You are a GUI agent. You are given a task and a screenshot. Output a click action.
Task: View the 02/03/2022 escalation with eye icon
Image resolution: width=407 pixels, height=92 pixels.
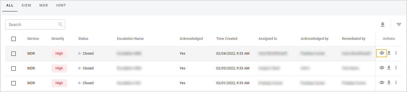(x=382, y=68)
